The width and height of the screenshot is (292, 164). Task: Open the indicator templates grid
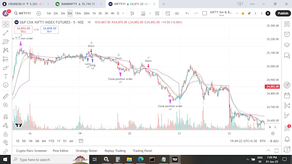[157, 13]
